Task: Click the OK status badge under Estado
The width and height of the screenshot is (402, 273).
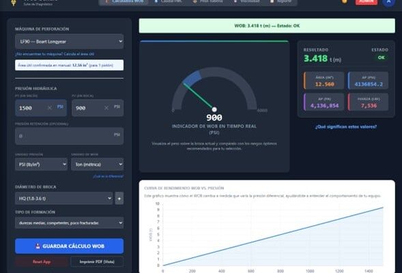Action: pos(382,57)
